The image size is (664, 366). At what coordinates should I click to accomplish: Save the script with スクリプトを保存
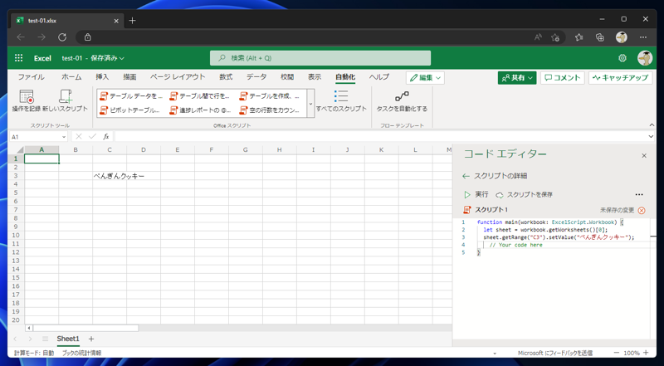525,194
